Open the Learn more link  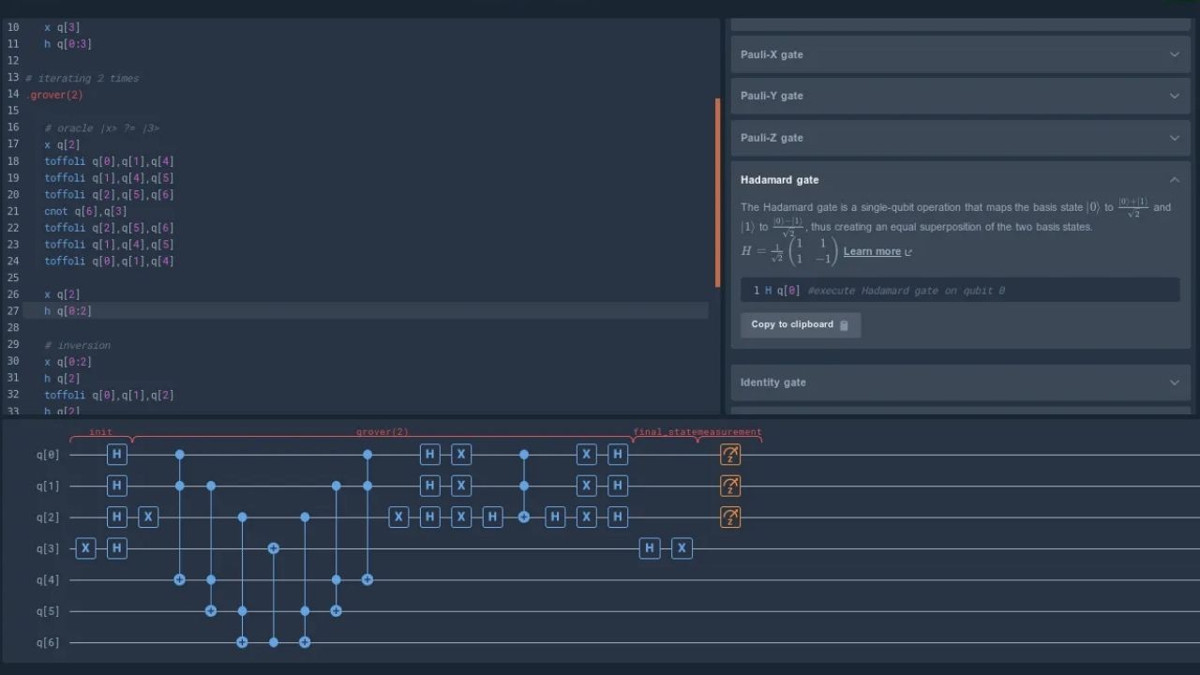[x=870, y=251]
